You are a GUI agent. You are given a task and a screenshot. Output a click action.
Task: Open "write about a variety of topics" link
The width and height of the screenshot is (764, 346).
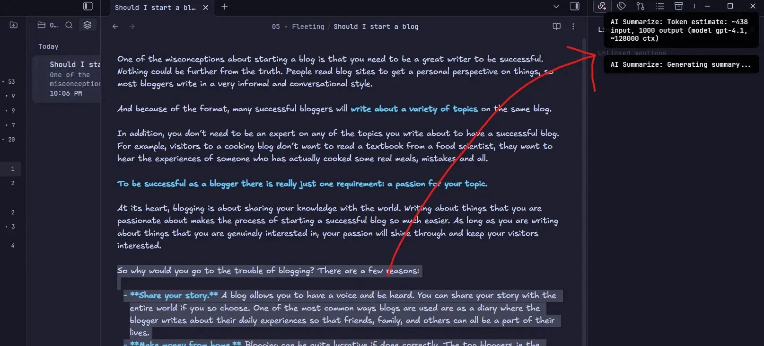pyautogui.click(x=413, y=109)
